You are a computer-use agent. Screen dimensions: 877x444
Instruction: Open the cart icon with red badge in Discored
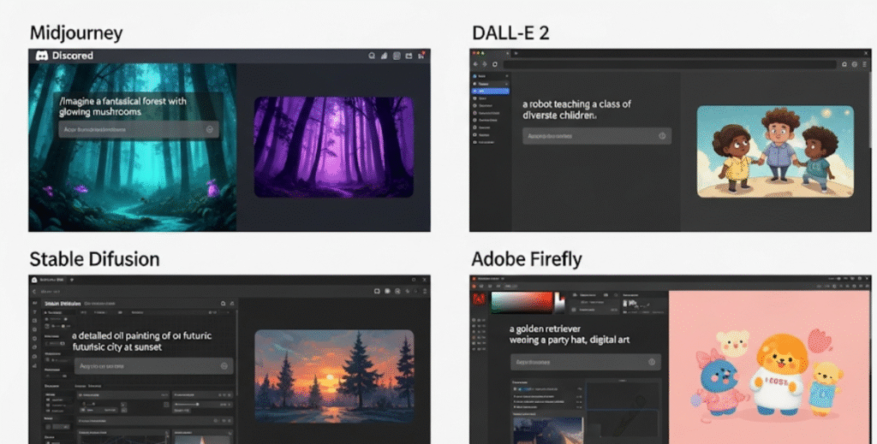point(421,56)
